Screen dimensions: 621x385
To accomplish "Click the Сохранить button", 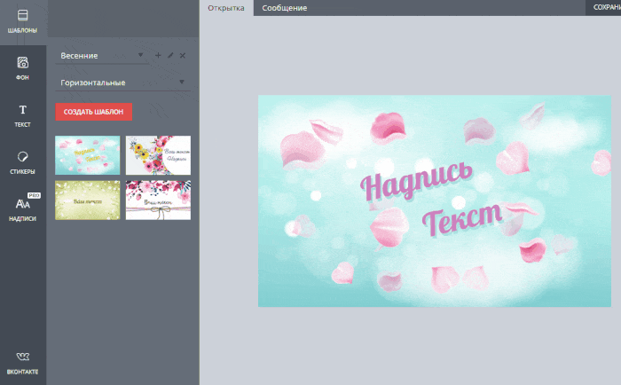I will click(x=603, y=7).
